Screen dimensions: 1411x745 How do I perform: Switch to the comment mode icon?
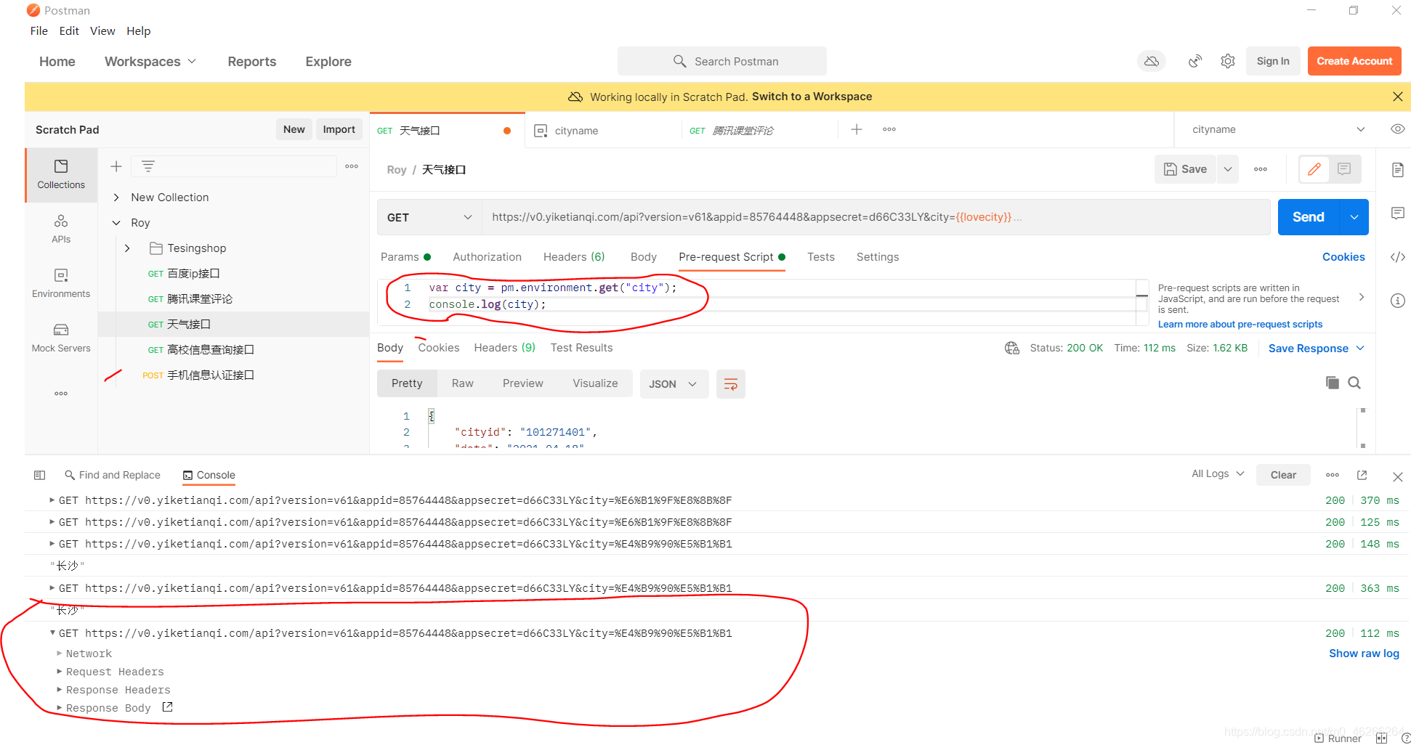1344,169
